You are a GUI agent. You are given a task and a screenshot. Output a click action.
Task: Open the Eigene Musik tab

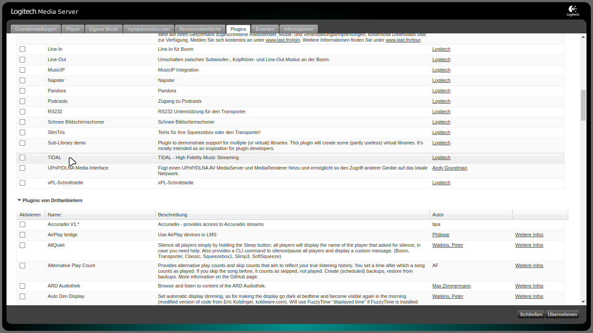coord(103,29)
